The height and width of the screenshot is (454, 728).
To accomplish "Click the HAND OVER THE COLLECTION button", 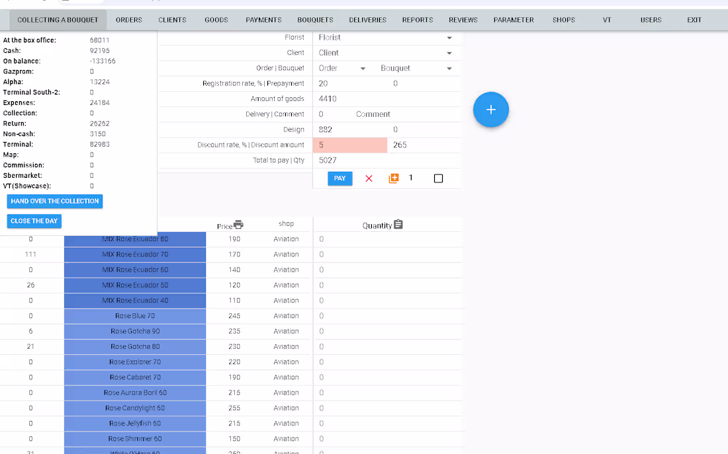I will tap(54, 201).
